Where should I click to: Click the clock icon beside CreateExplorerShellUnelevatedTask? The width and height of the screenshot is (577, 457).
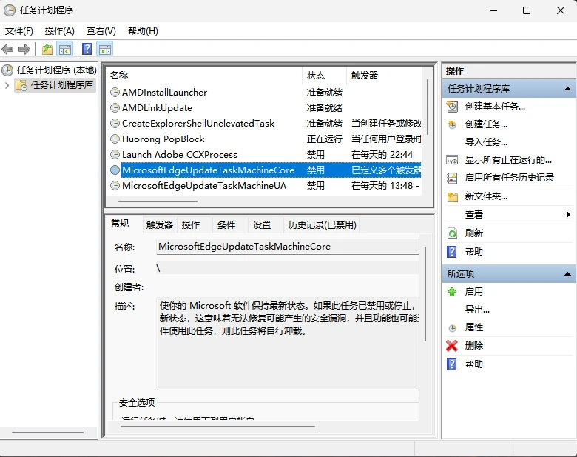tap(115, 123)
